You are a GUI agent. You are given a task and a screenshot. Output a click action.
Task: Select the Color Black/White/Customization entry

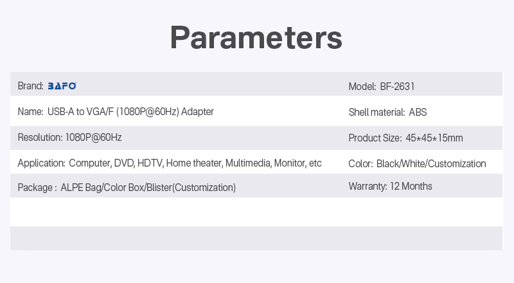pos(417,163)
